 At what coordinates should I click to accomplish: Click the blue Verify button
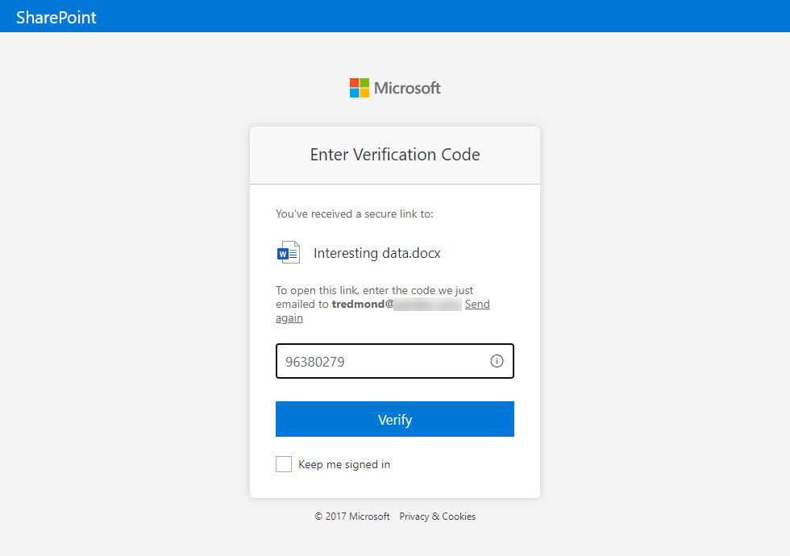click(x=395, y=419)
